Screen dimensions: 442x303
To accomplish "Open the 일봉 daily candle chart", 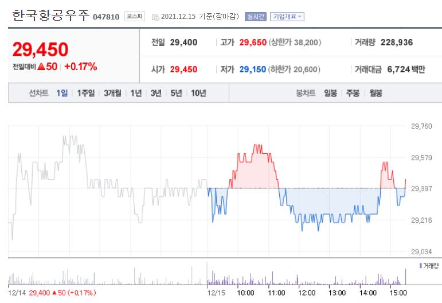I will [330, 93].
